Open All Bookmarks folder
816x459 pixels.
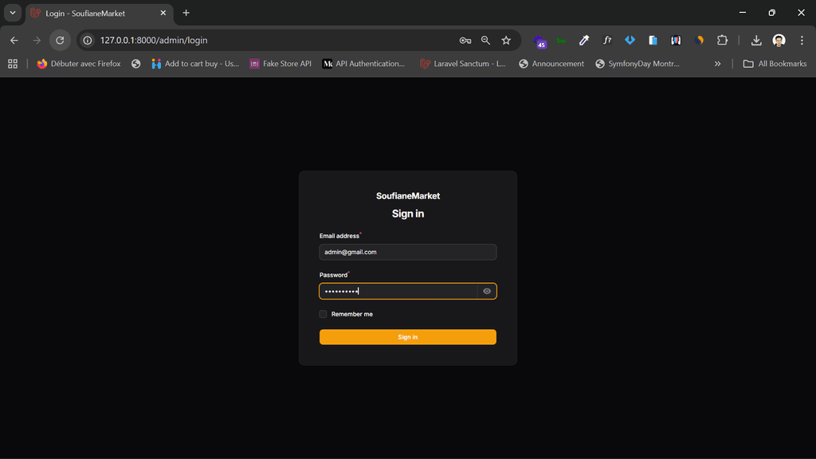point(775,64)
